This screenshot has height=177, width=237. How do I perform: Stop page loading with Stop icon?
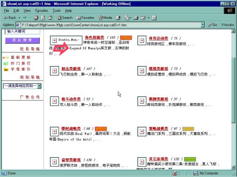(36, 18)
